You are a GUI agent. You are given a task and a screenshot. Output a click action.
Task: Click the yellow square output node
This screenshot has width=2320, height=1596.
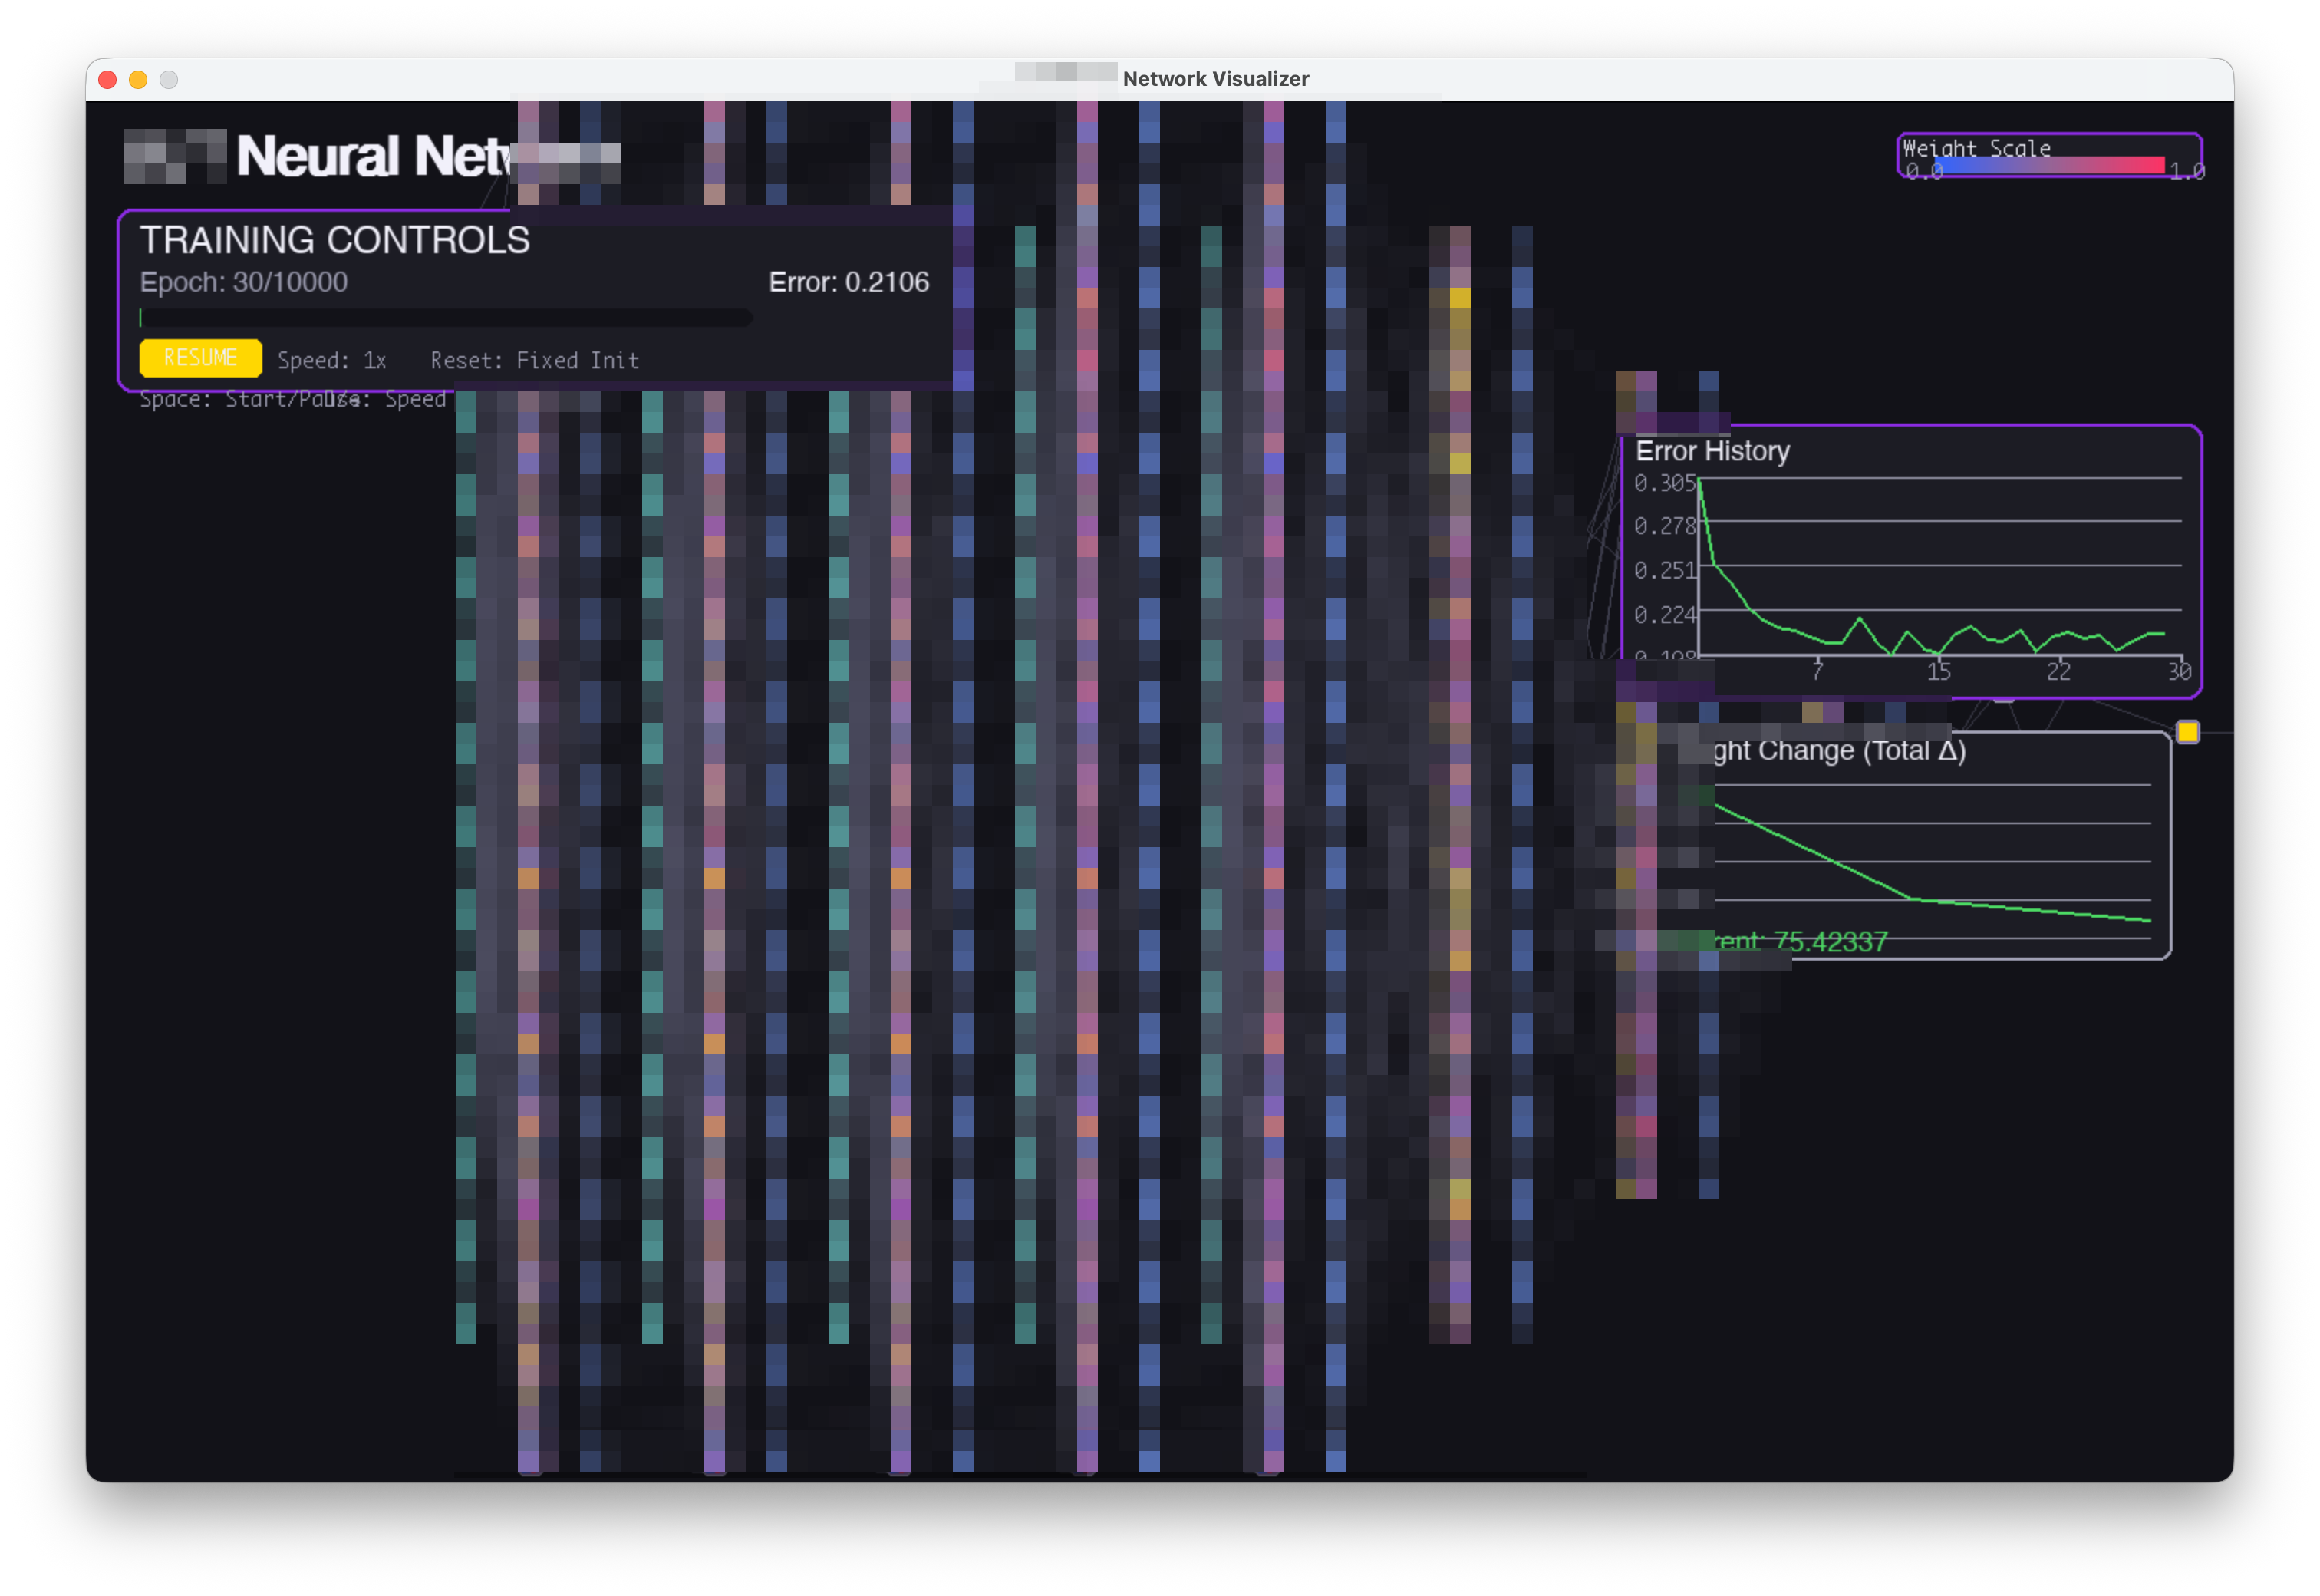point(2187,733)
